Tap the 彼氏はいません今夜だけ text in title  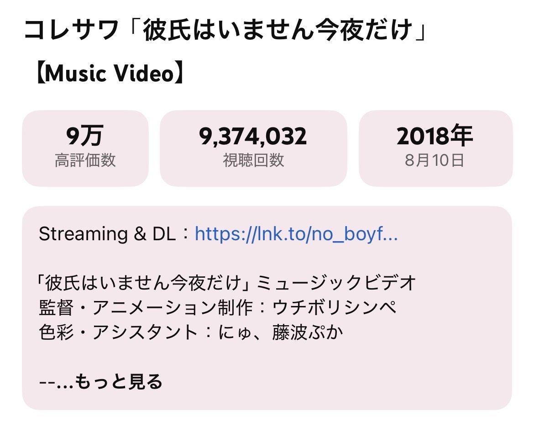click(x=278, y=30)
